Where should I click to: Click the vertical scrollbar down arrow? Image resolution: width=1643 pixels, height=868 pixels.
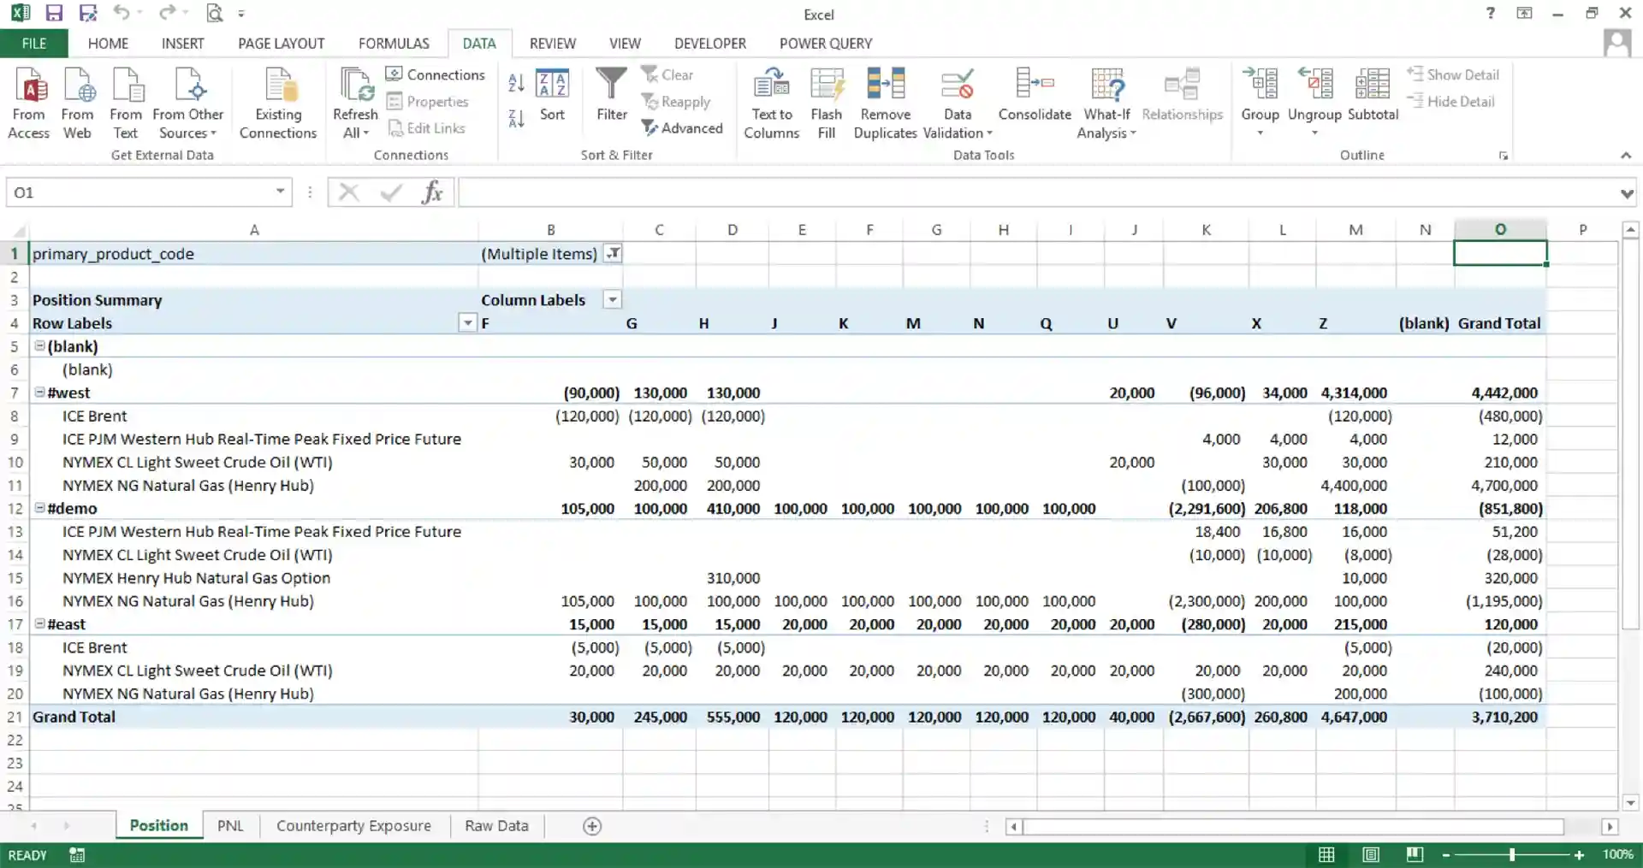(x=1630, y=802)
